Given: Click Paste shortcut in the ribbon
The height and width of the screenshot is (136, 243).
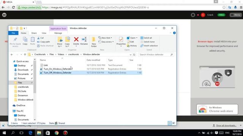Looking at the screenshot, I should [x=45, y=46].
